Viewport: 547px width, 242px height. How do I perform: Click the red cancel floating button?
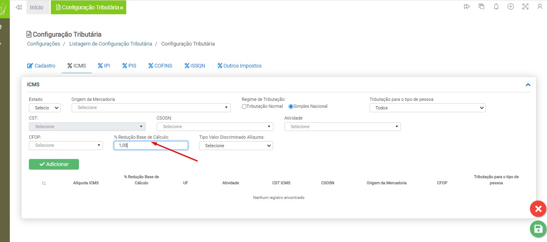[538, 209]
